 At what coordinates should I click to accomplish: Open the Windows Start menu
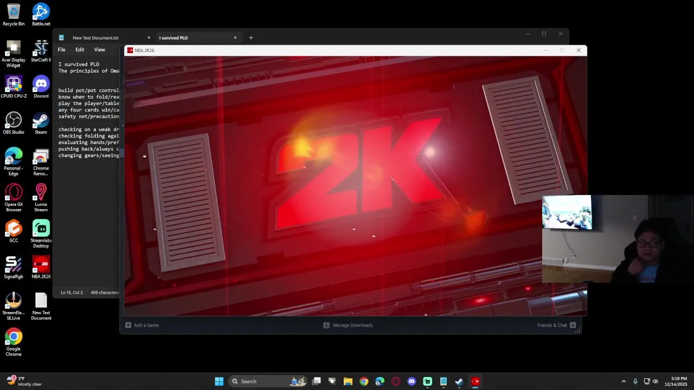coord(219,381)
